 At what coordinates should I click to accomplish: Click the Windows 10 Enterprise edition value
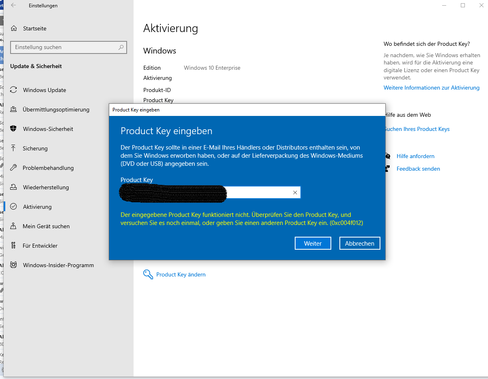[x=212, y=68]
